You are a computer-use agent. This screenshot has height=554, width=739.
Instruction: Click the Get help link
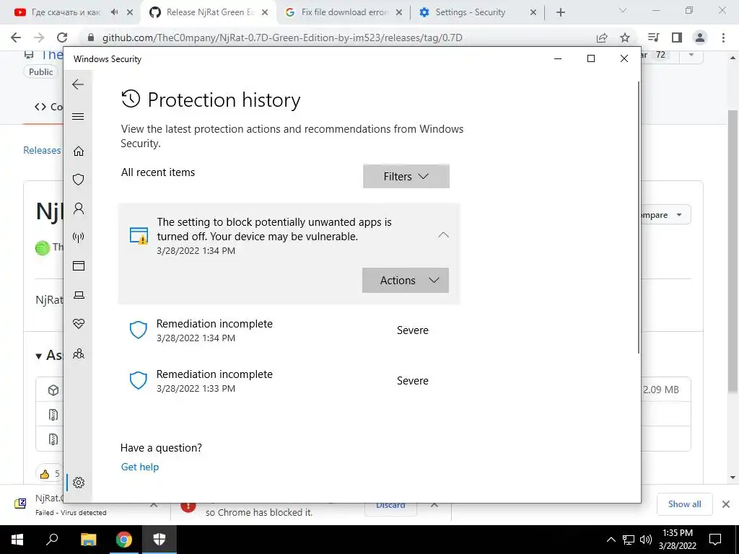pyautogui.click(x=140, y=467)
